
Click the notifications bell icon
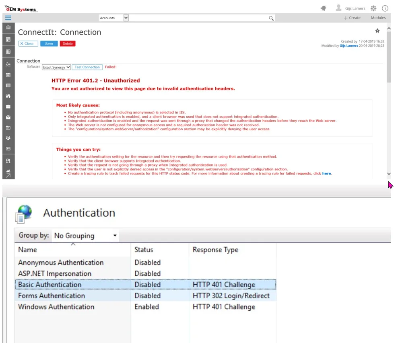(323, 8)
